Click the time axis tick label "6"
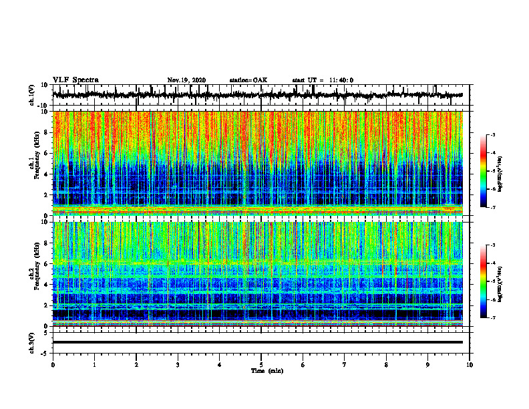The image size is (529, 409). tap(303, 365)
